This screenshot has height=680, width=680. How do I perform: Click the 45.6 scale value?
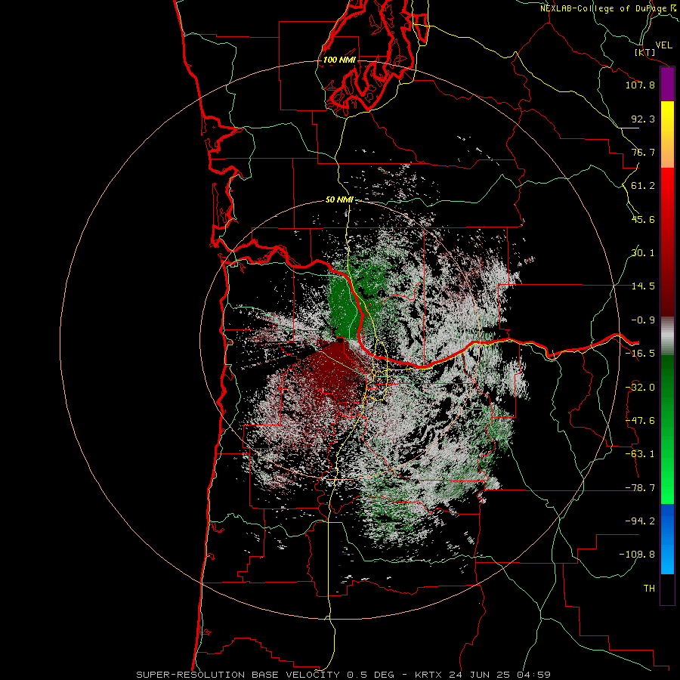(643, 219)
